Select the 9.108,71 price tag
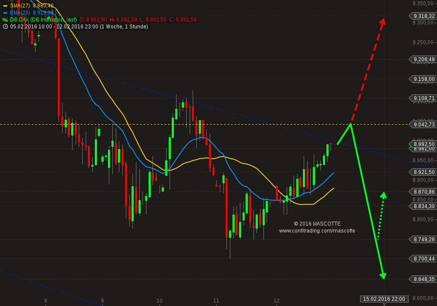The width and height of the screenshot is (437, 306). coord(422,98)
